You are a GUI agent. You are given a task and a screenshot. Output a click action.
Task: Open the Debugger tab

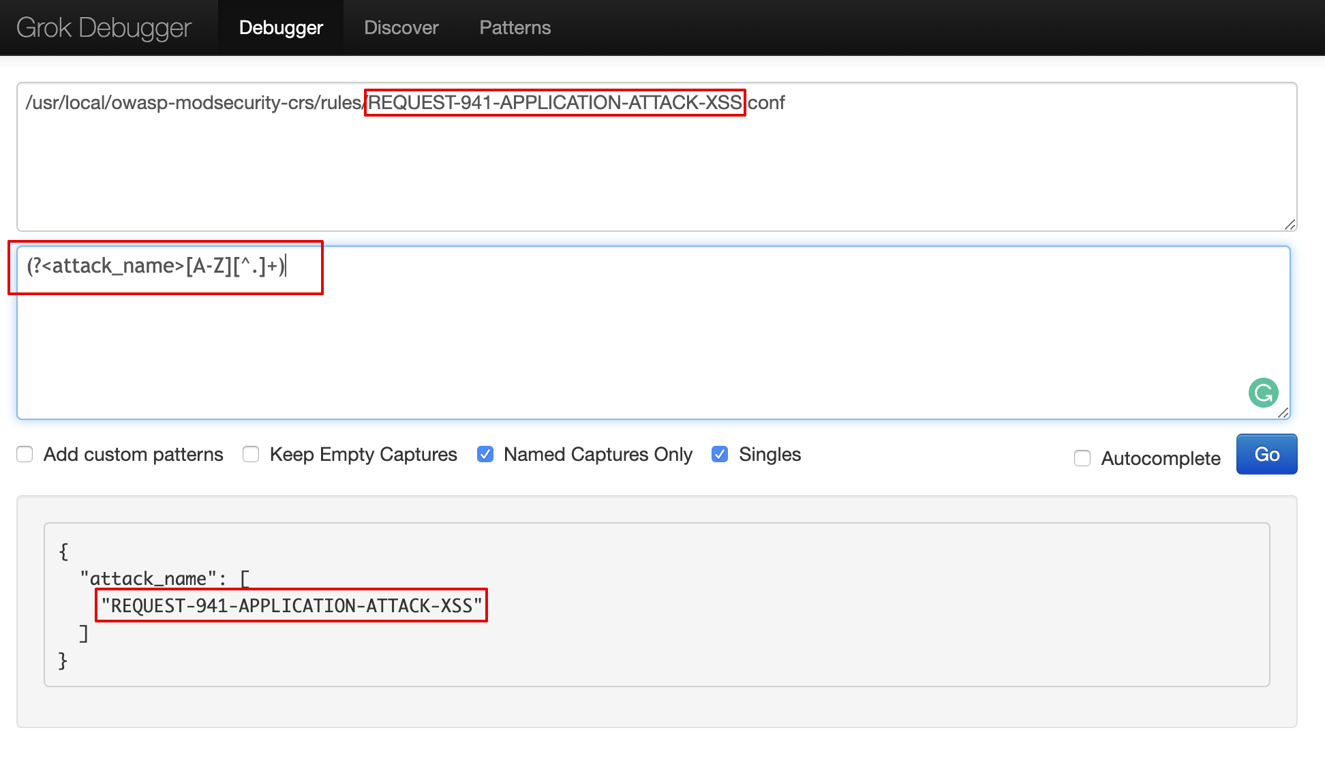[x=281, y=28]
